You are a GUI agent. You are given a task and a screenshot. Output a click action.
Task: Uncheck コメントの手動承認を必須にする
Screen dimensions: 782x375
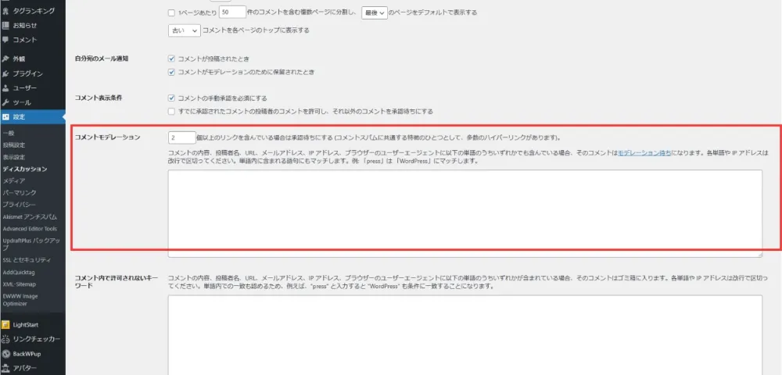[171, 98]
